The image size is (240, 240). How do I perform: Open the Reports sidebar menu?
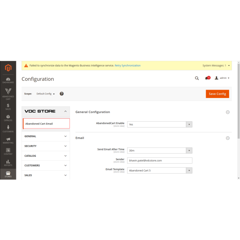point(8,163)
